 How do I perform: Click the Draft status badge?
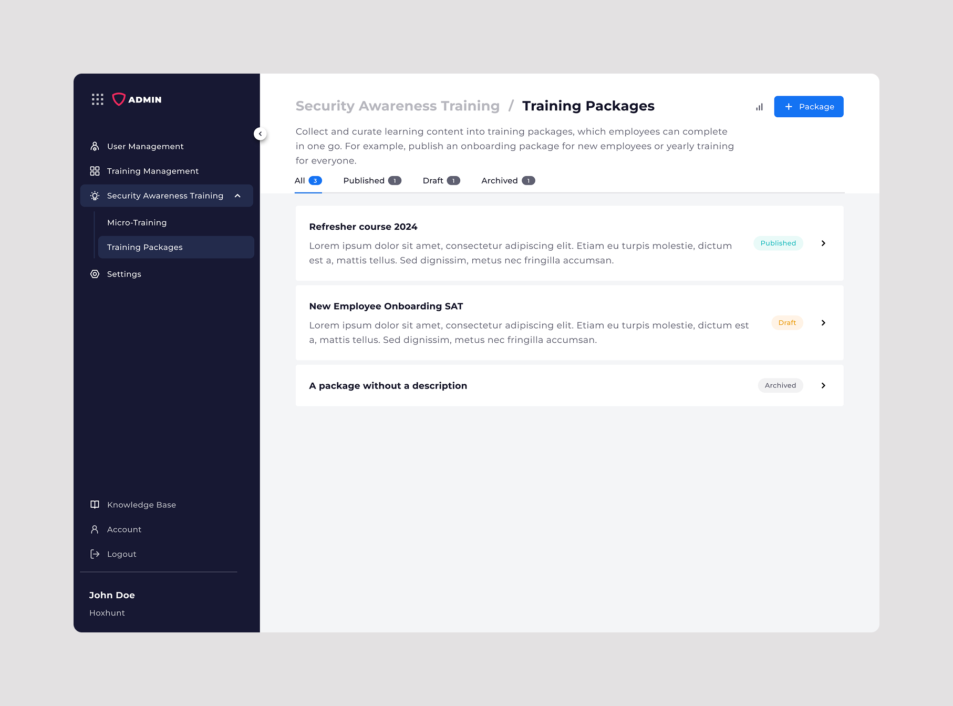click(787, 323)
